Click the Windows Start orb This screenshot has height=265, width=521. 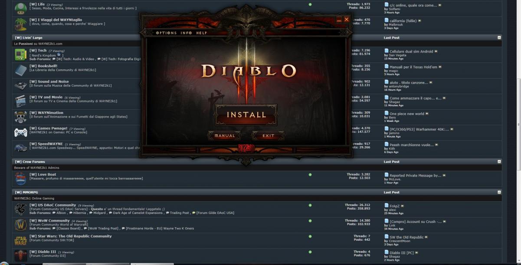[4, 263]
